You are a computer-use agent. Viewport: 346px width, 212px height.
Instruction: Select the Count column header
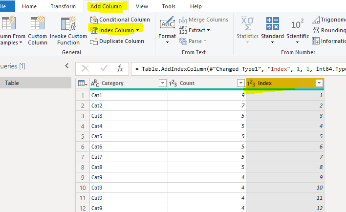click(x=207, y=84)
